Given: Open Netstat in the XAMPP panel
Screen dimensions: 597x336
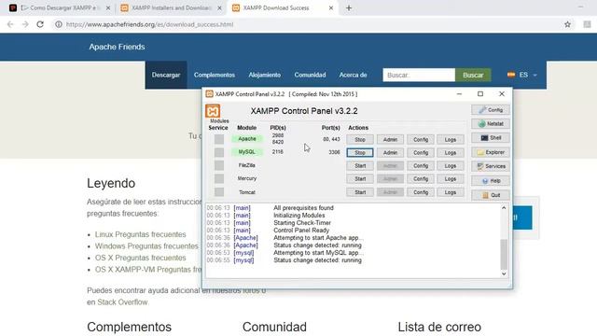Looking at the screenshot, I should tap(491, 124).
